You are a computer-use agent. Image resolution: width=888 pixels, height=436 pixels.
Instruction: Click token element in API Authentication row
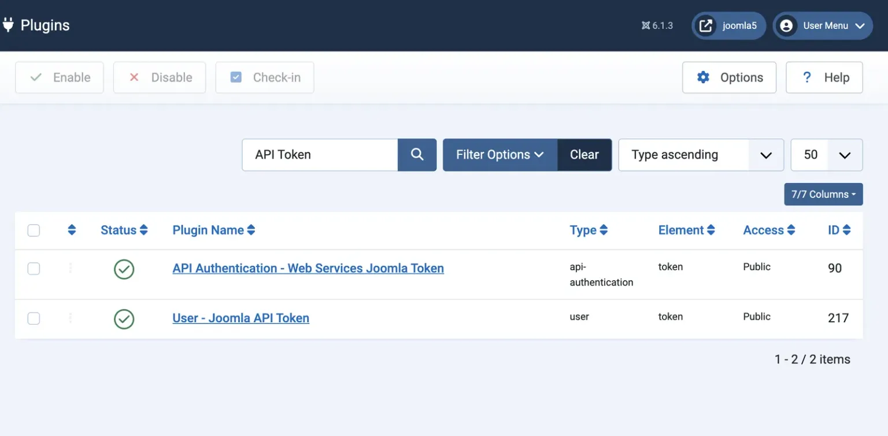click(x=671, y=267)
